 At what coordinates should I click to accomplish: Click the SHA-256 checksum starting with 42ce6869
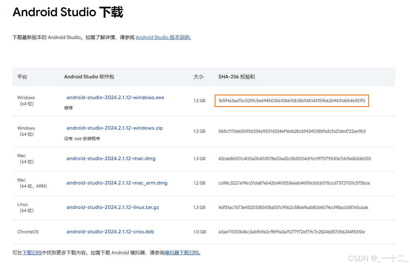click(294, 159)
